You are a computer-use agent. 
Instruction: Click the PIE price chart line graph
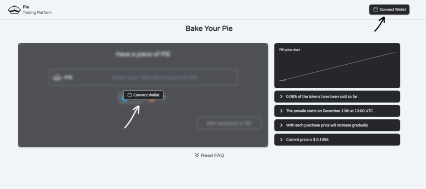tap(337, 66)
